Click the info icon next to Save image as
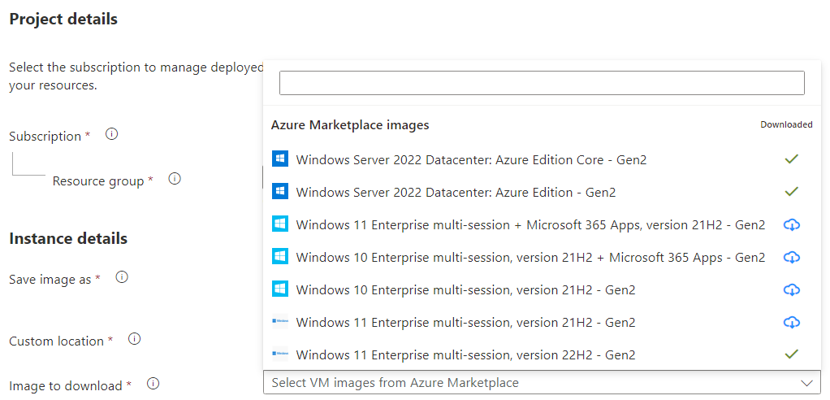This screenshot has height=400, width=830. (122, 277)
